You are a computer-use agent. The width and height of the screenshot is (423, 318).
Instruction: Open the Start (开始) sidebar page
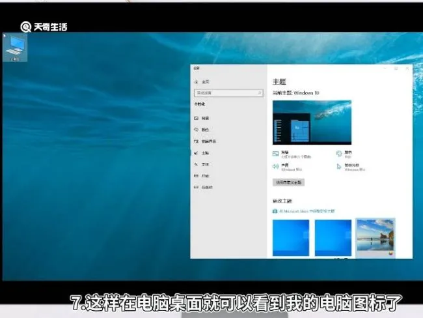(x=202, y=176)
